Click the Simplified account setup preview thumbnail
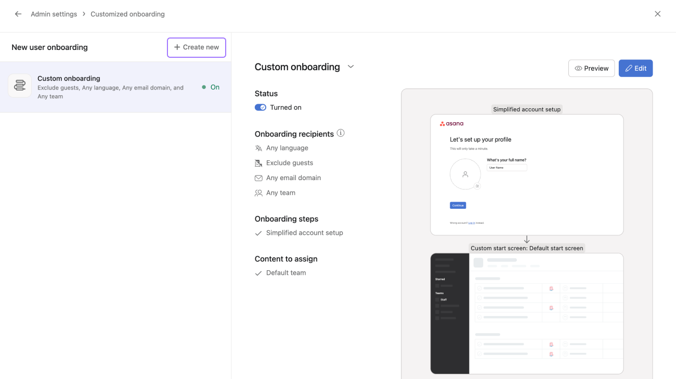This screenshot has width=676, height=379. point(527,174)
